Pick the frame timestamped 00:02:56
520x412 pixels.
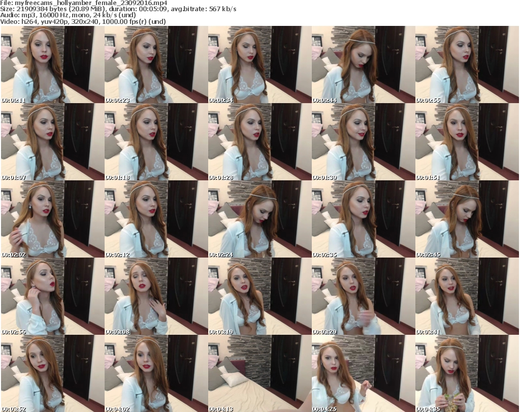52,296
